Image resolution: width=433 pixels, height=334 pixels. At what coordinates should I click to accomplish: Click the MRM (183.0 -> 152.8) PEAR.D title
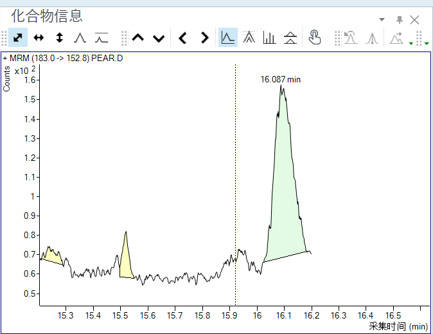pyautogui.click(x=63, y=59)
